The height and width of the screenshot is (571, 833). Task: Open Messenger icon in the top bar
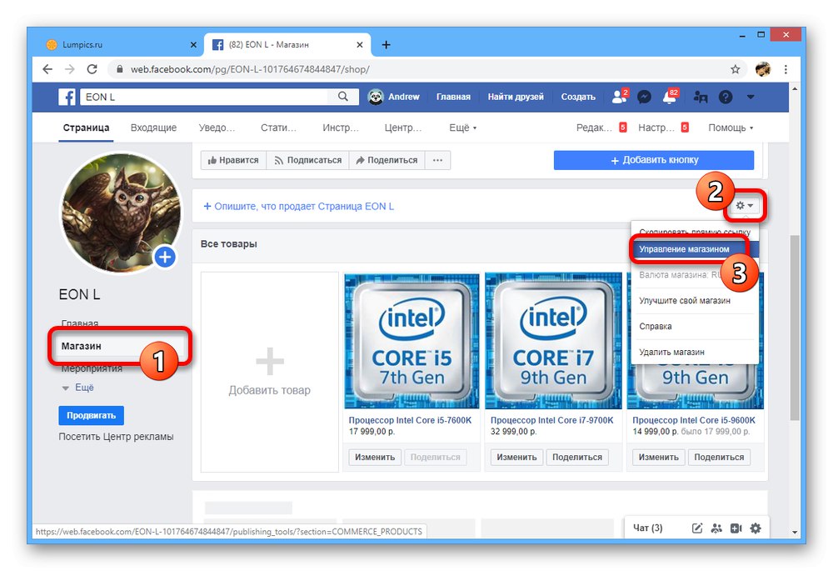click(645, 97)
